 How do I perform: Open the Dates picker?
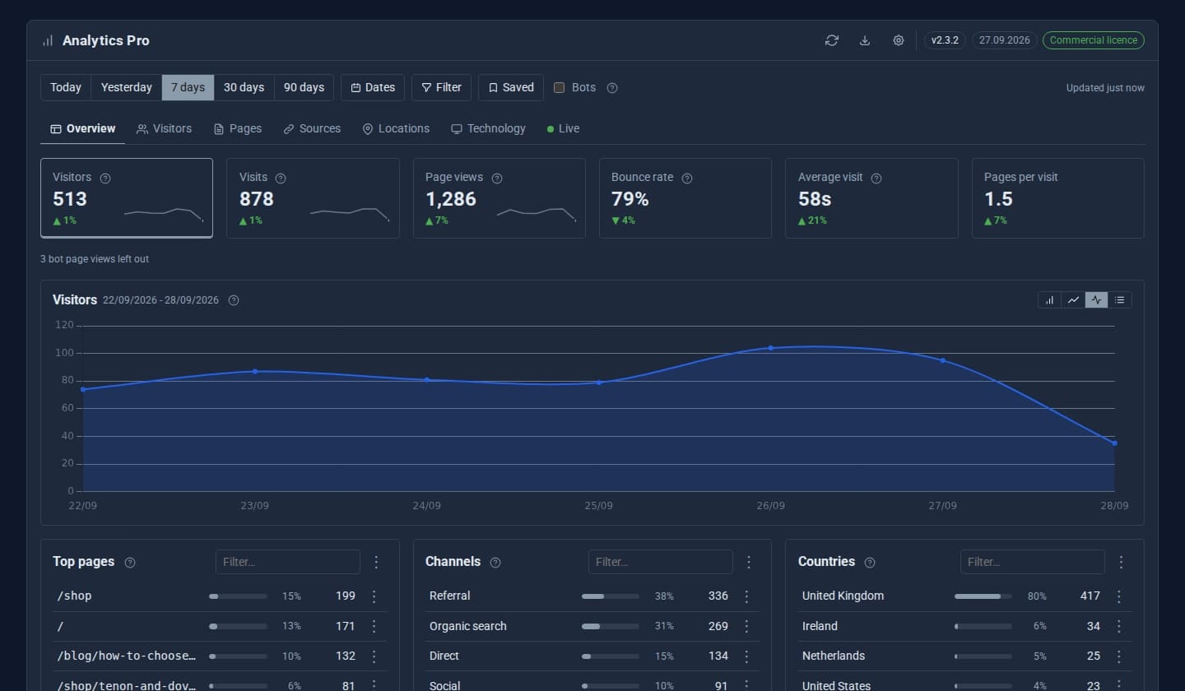373,87
